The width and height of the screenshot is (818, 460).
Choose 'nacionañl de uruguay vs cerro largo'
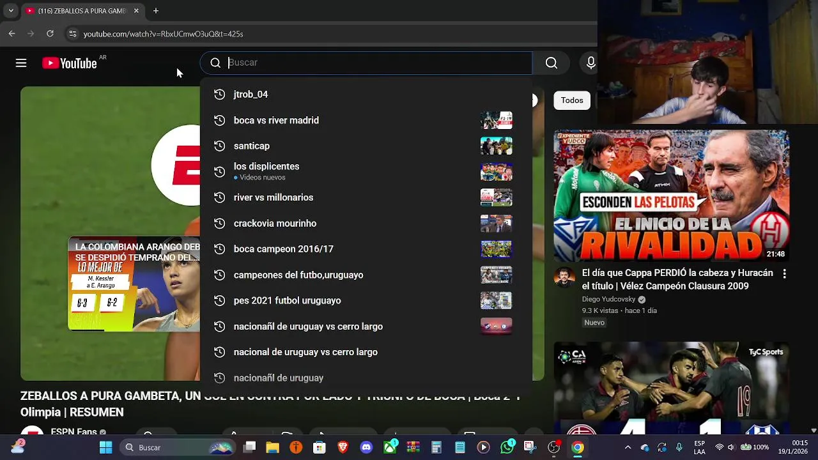pos(366,326)
